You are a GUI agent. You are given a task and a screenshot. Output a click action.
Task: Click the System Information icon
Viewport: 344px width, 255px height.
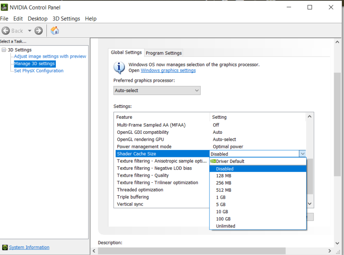(x=5, y=247)
